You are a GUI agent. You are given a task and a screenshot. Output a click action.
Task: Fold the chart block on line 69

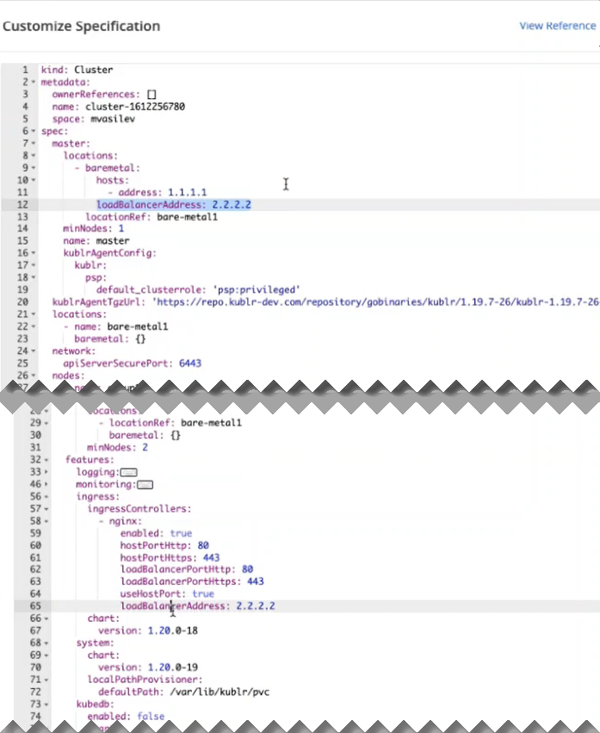tap(46, 655)
